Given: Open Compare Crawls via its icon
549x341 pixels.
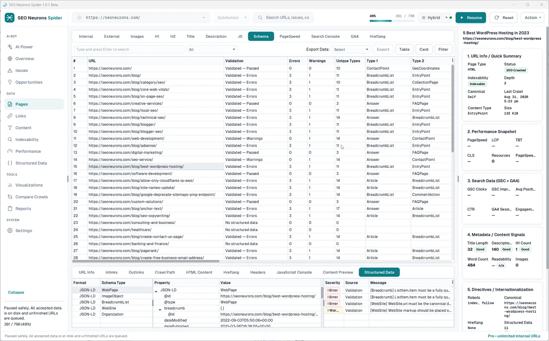Looking at the screenshot, I should [10, 197].
